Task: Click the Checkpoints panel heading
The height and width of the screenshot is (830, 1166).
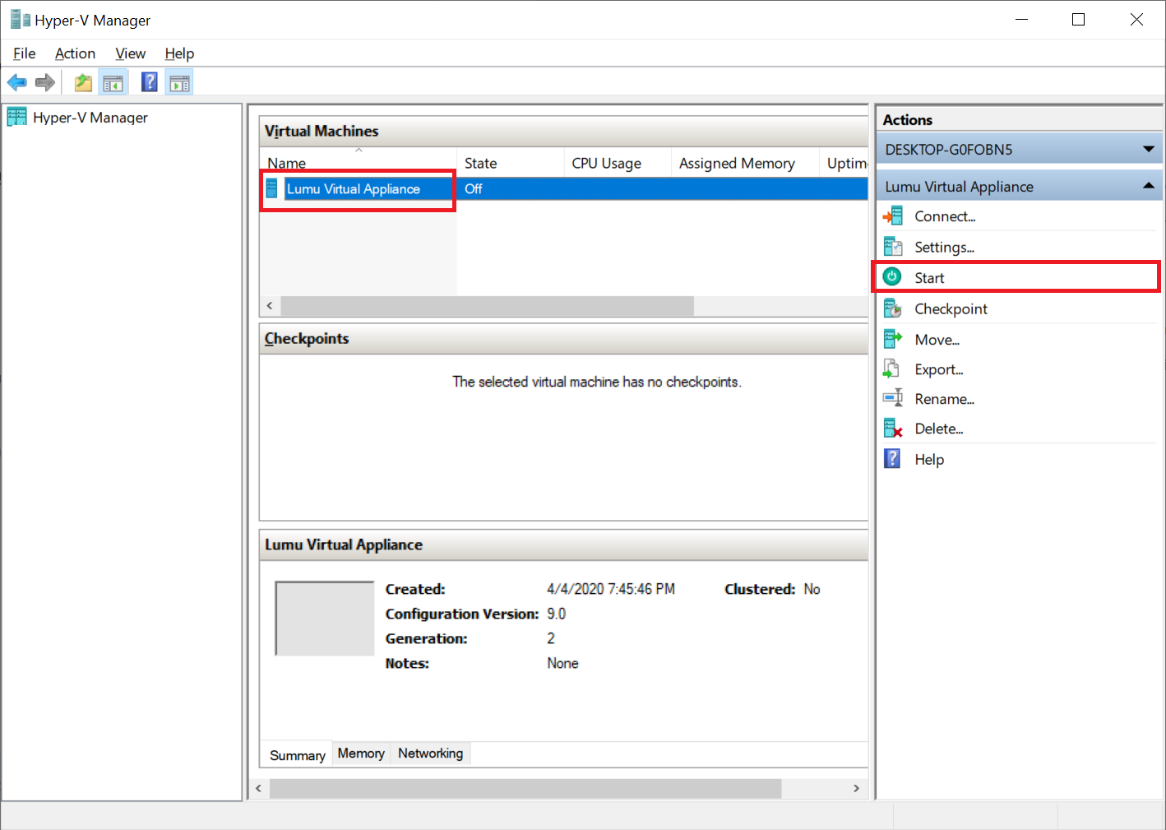Action: pos(307,338)
